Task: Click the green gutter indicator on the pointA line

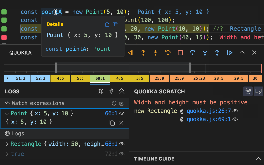Action: (4, 12)
